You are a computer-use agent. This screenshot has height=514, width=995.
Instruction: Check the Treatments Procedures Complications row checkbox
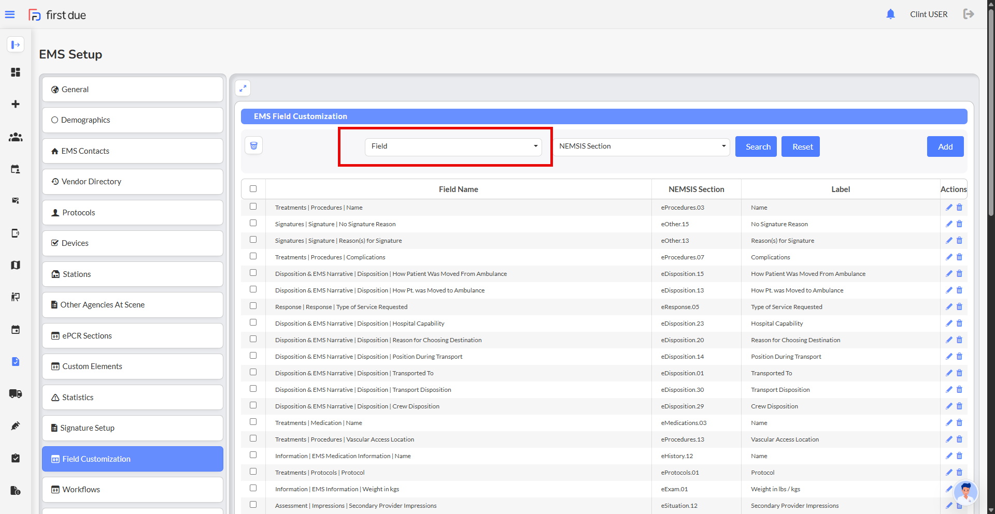point(253,256)
